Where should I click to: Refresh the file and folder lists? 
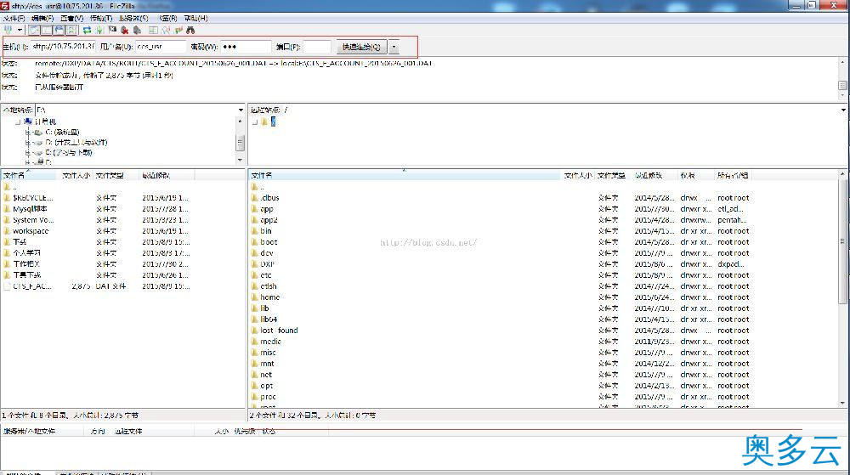point(87,31)
